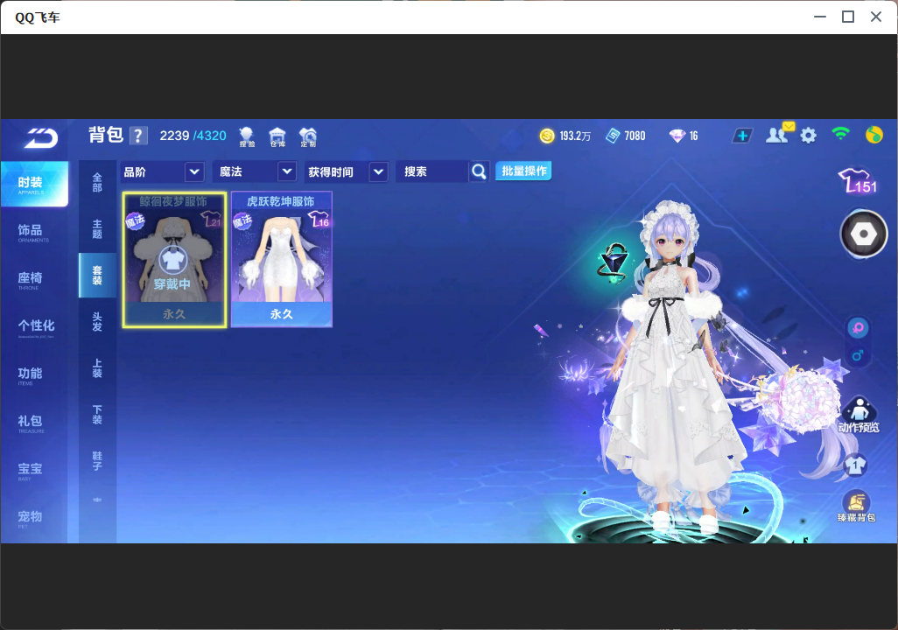
Task: Open the wardrobe shirt icon showing 151
Action: pyautogui.click(x=858, y=180)
